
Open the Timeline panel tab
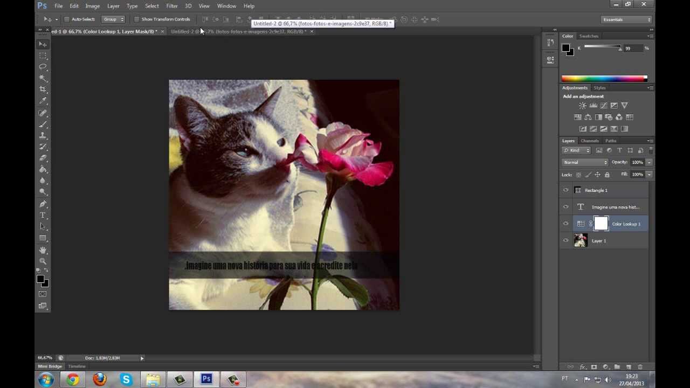(x=77, y=366)
